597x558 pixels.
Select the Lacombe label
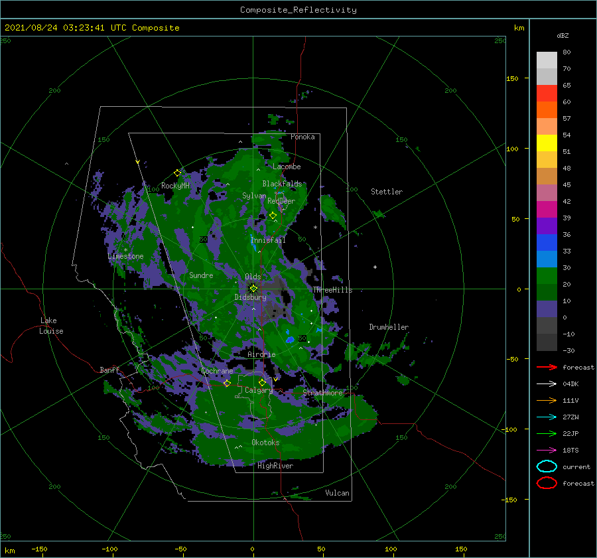coord(287,167)
